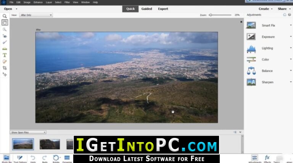Select the Zoom tool in the toolbox
This screenshot has width=293, height=163.
click(5, 16)
